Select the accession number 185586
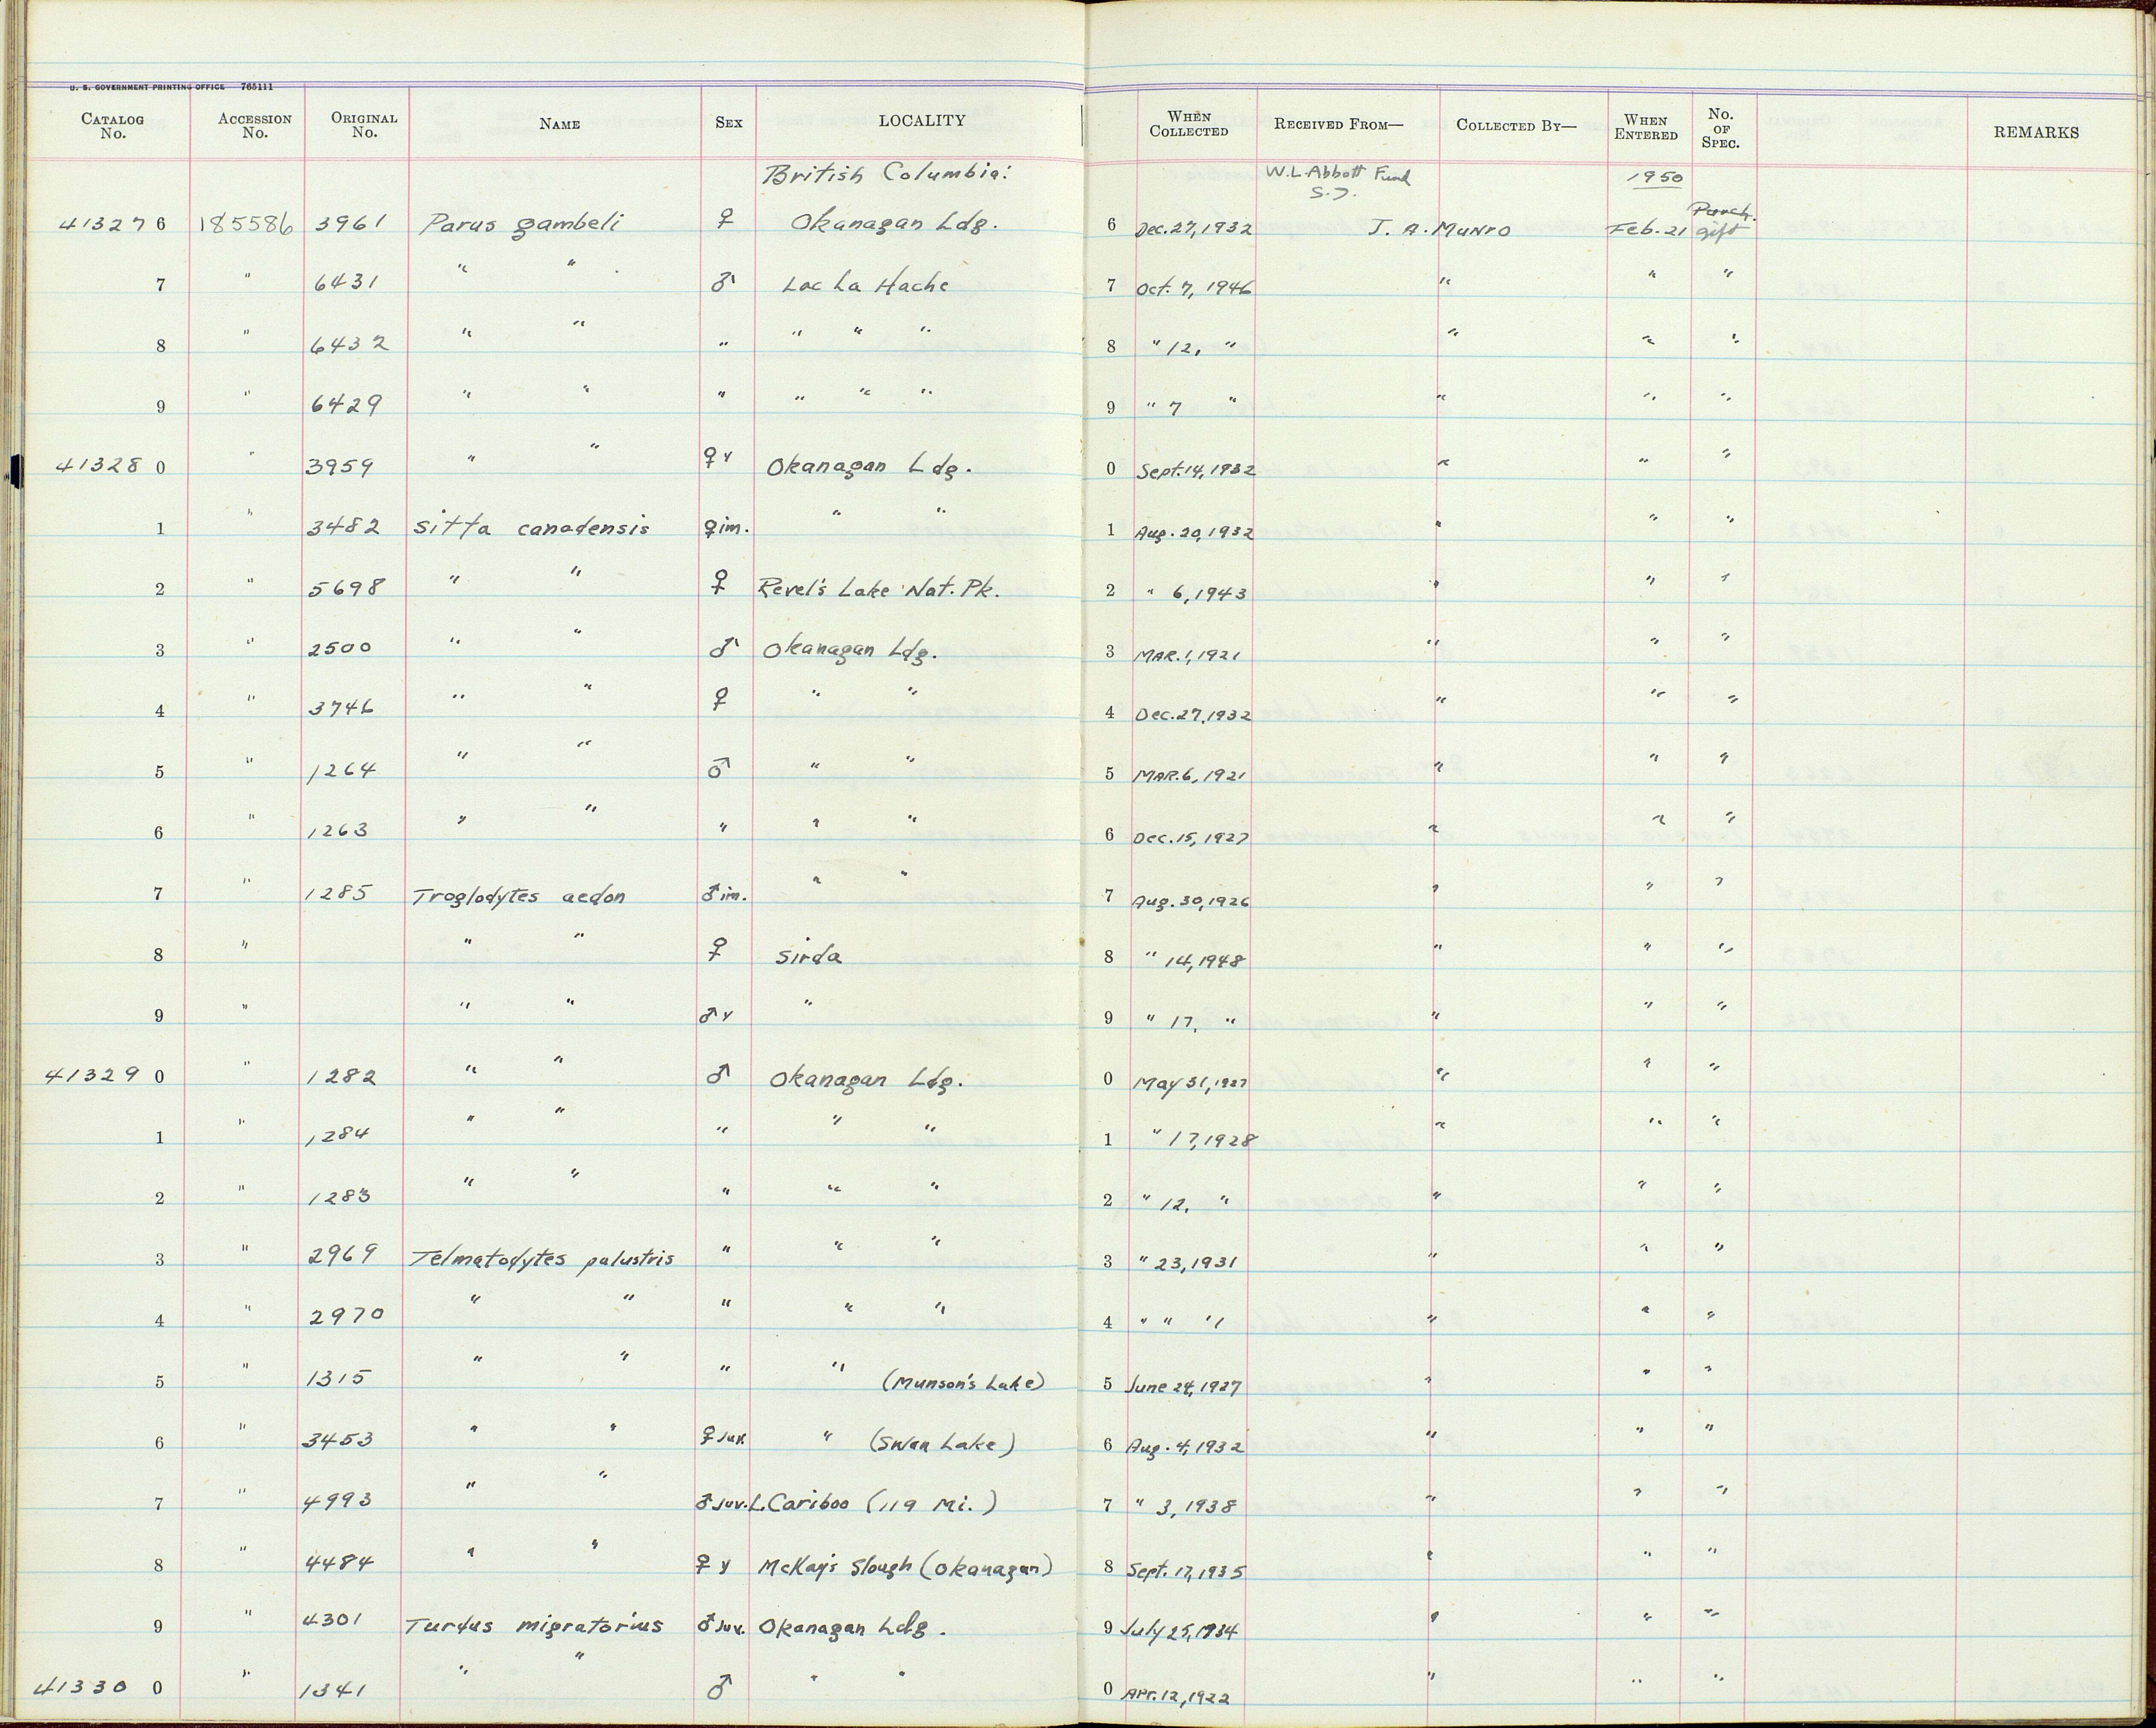 pos(246,224)
